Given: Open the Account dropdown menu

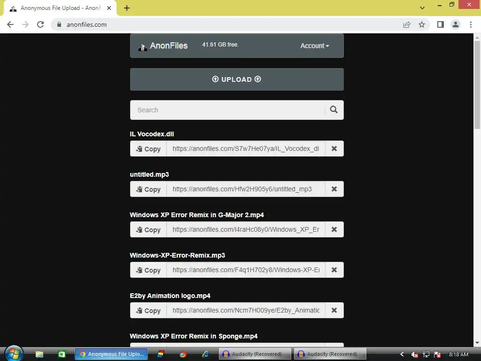Looking at the screenshot, I should (314, 46).
